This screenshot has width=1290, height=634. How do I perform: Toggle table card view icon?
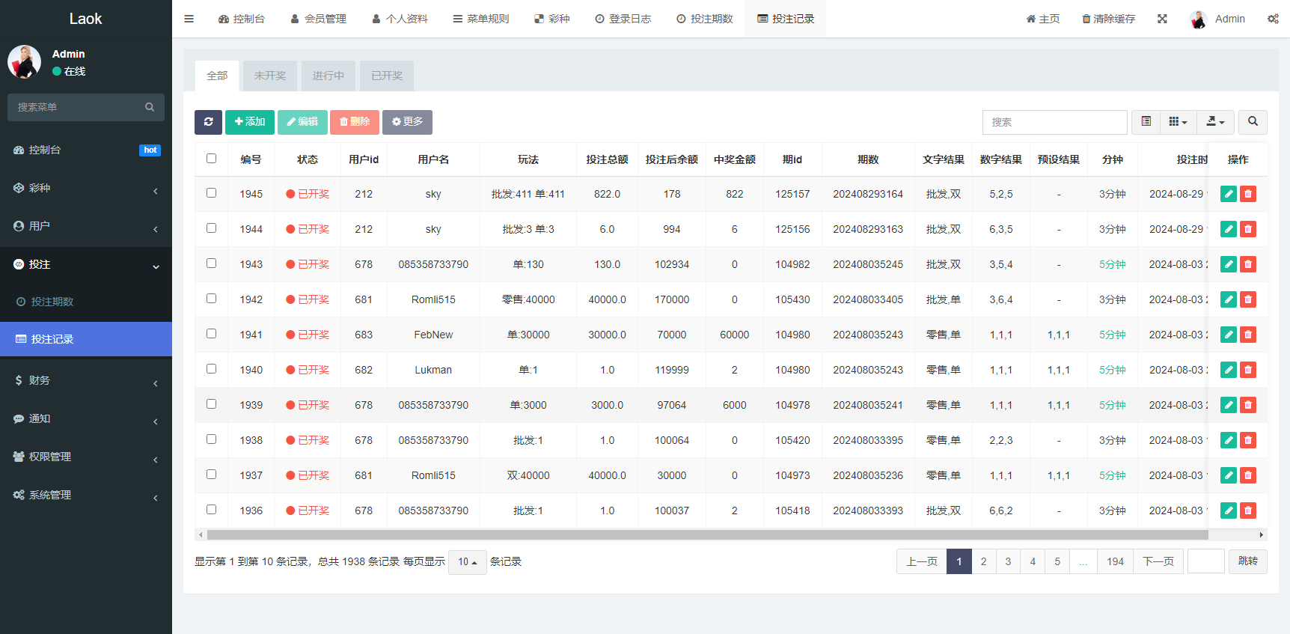(x=1146, y=122)
